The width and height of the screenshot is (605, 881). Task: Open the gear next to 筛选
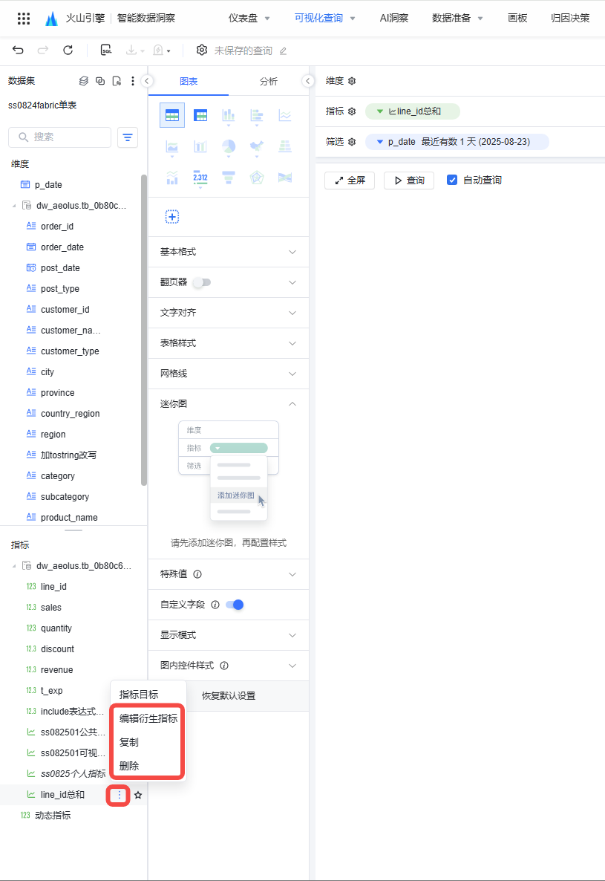(x=352, y=142)
